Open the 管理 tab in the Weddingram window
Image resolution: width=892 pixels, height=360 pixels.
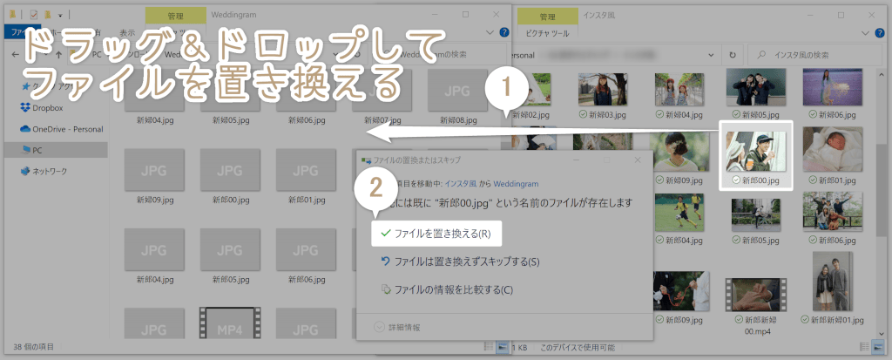click(176, 17)
